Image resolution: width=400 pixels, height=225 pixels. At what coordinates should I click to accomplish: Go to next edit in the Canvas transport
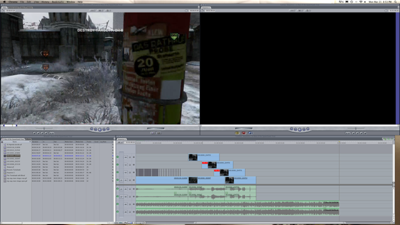(x=308, y=129)
